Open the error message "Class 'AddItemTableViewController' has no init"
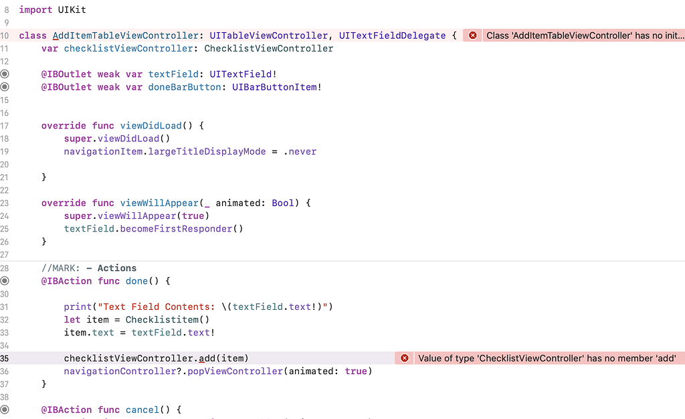The image size is (685, 419). [x=585, y=35]
